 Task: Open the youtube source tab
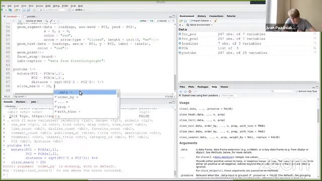point(31,17)
